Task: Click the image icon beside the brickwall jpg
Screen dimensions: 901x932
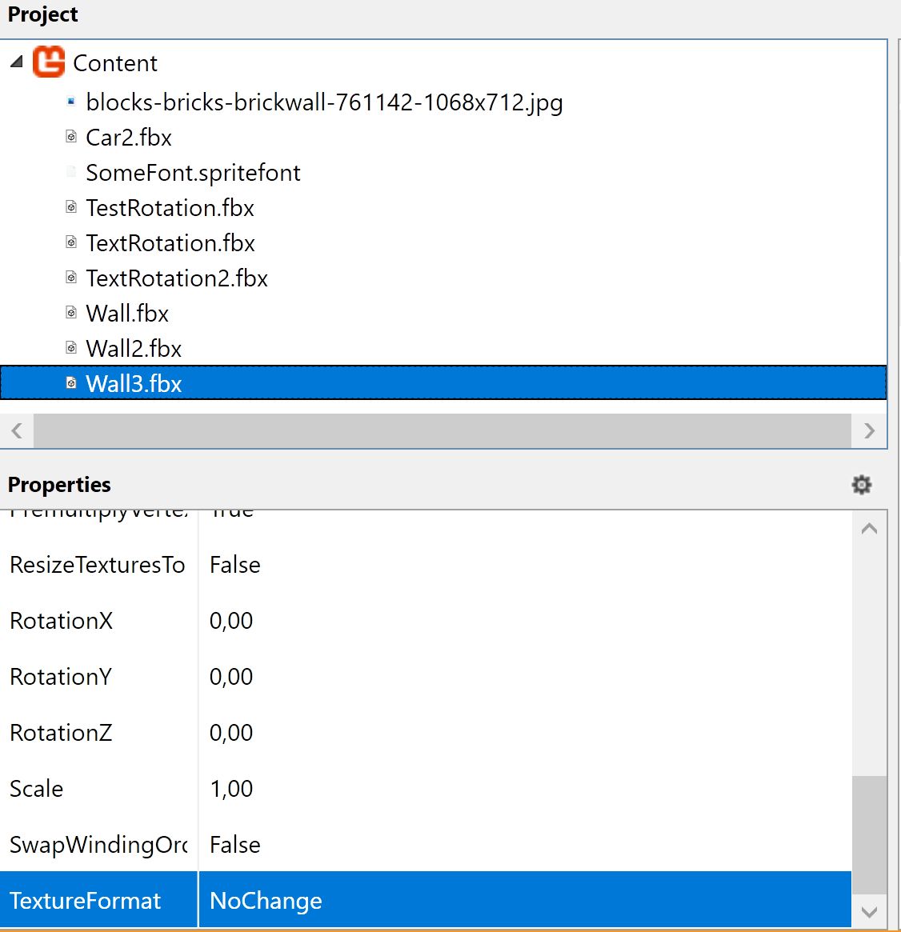Action: (70, 102)
